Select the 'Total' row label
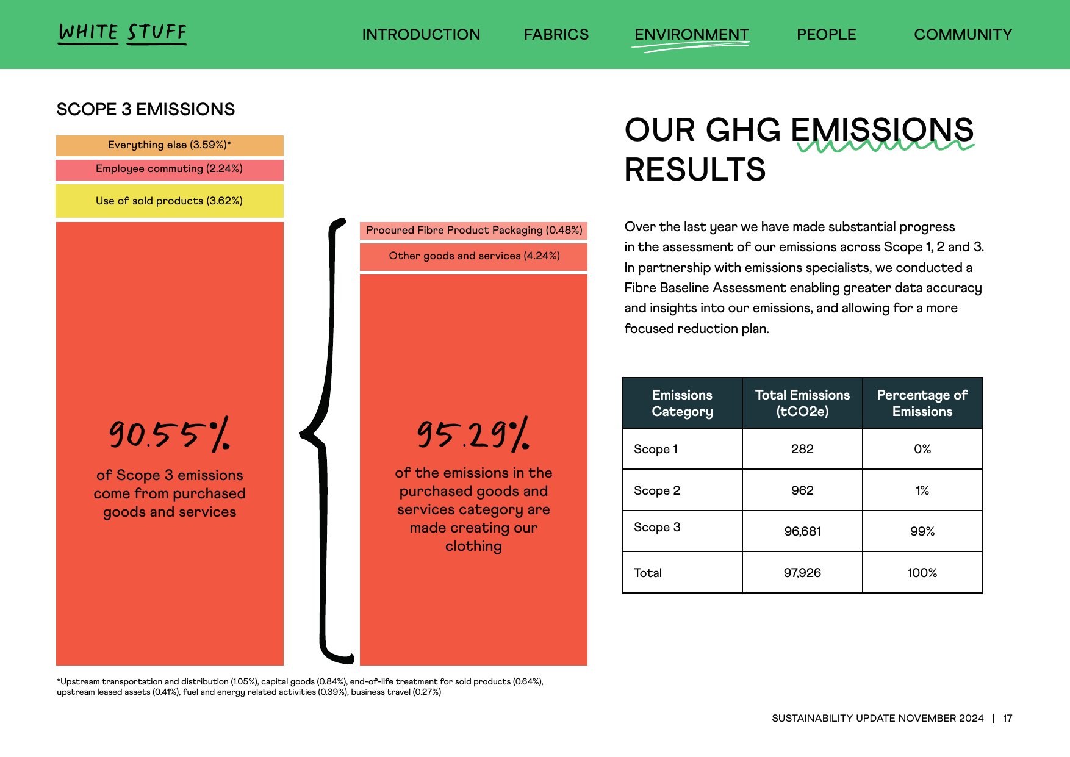This screenshot has width=1070, height=757. click(x=648, y=573)
